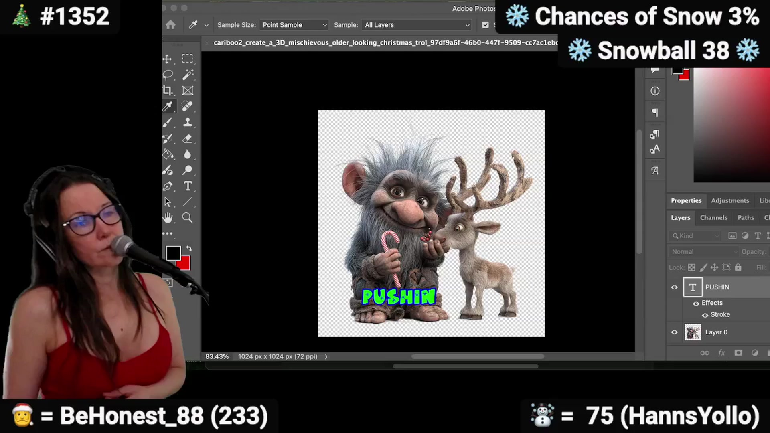Viewport: 770px width, 433px height.
Task: Open the Edit Toolbar three-dots menu
Action: [x=168, y=233]
